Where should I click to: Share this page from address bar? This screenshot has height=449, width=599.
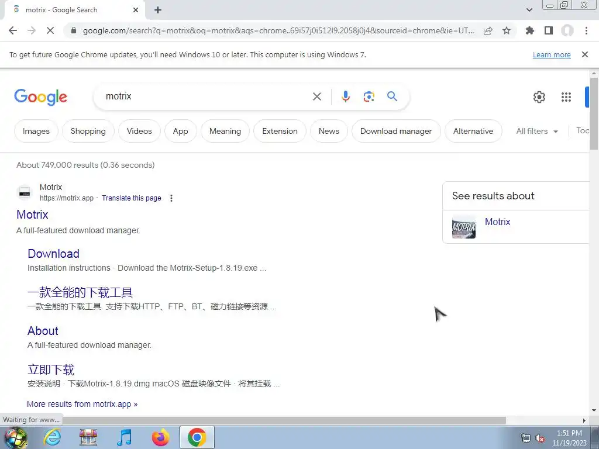(x=488, y=30)
